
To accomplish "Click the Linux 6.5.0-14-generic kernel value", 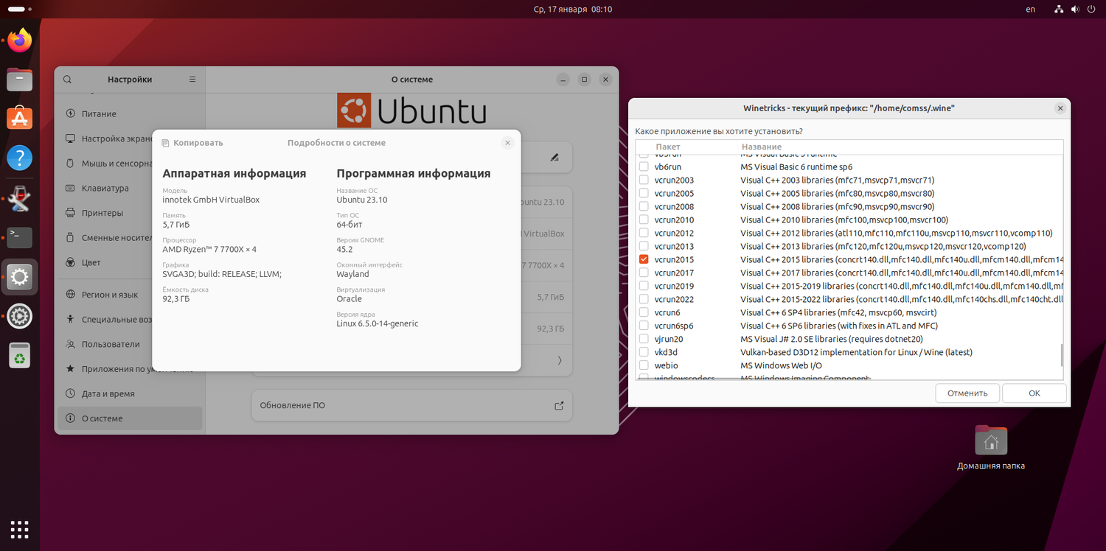I will point(378,323).
